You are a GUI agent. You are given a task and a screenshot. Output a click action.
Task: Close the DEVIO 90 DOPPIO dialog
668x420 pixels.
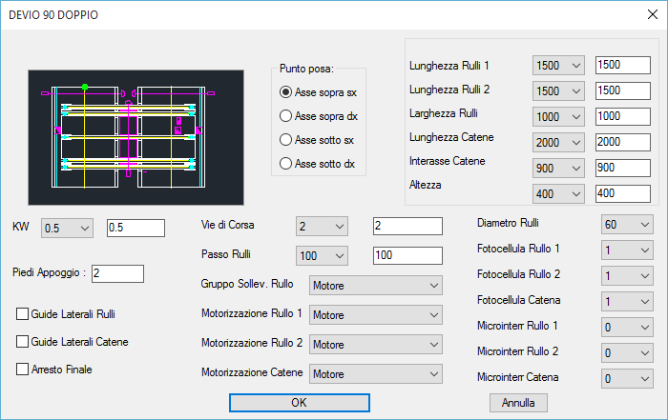[x=652, y=14]
